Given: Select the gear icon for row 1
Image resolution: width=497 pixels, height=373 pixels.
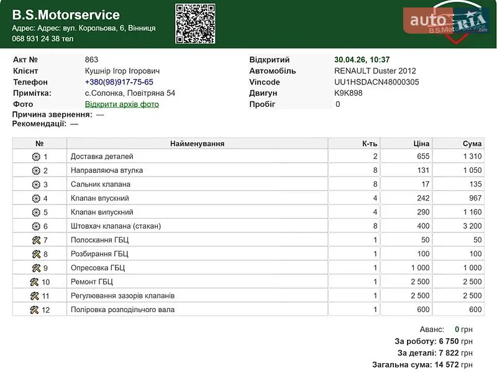Looking at the screenshot, I should coord(36,157).
